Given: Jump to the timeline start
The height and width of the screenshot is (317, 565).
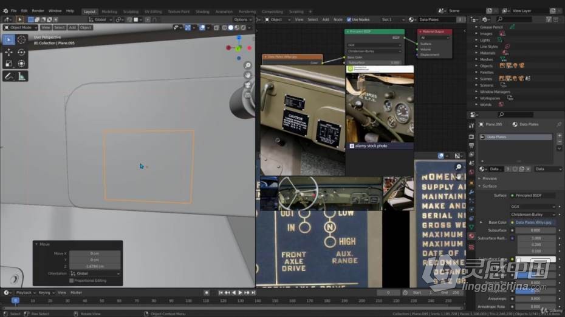Looking at the screenshot, I should (x=221, y=293).
